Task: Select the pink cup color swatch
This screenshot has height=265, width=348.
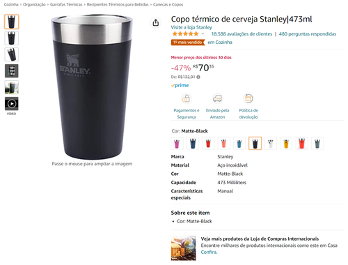Action: point(177,143)
